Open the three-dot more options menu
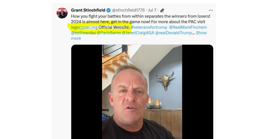The height and width of the screenshot is (139, 267). point(211,10)
